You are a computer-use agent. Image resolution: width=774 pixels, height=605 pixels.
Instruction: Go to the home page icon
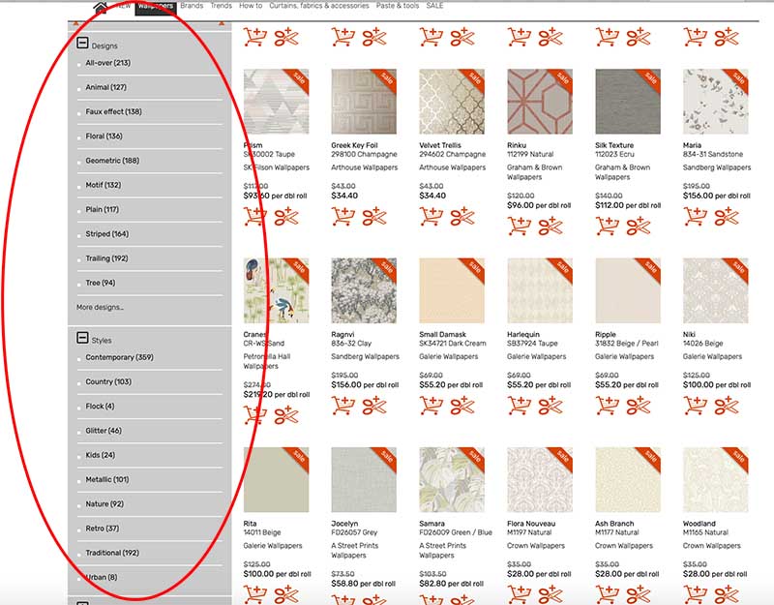click(101, 7)
